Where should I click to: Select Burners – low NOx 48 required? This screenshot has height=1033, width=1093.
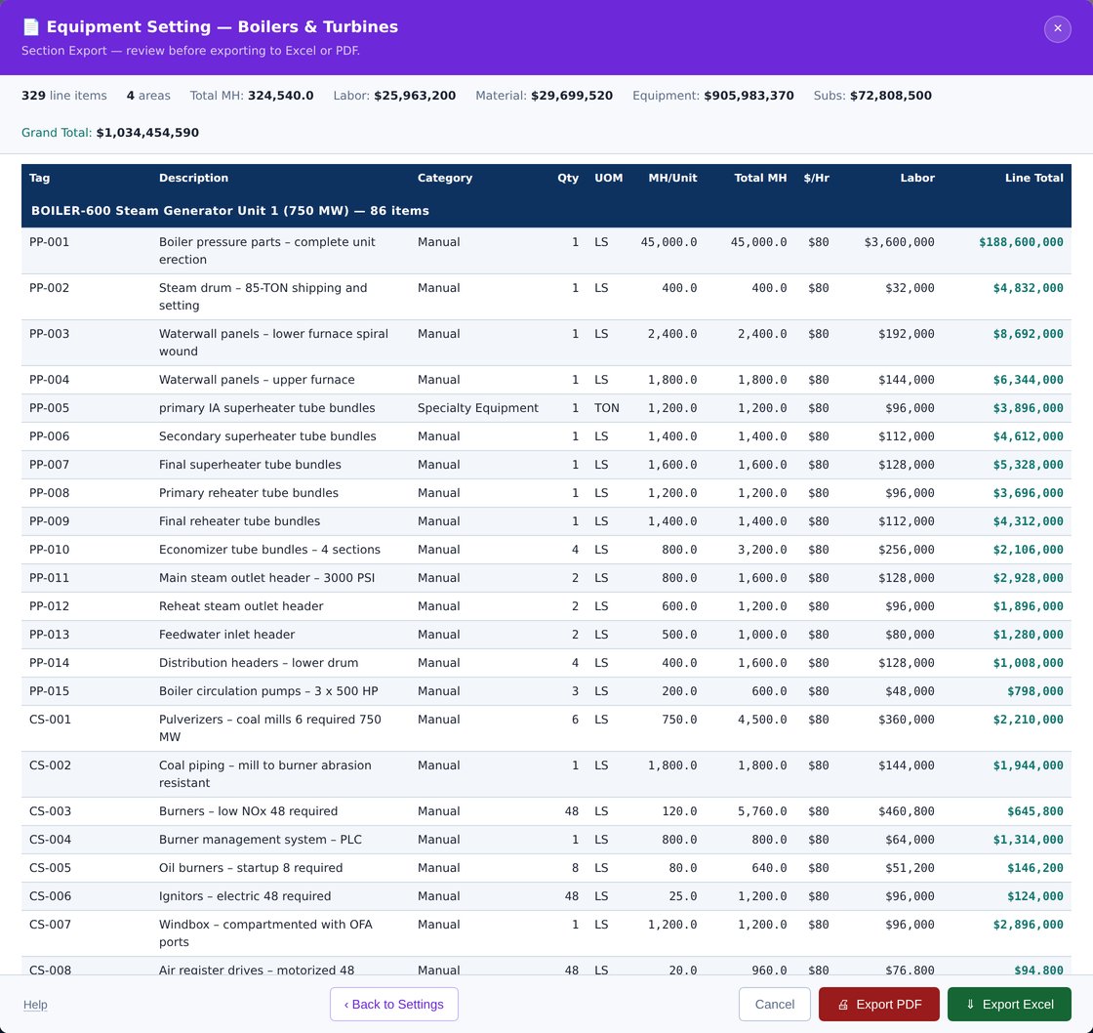tap(248, 811)
